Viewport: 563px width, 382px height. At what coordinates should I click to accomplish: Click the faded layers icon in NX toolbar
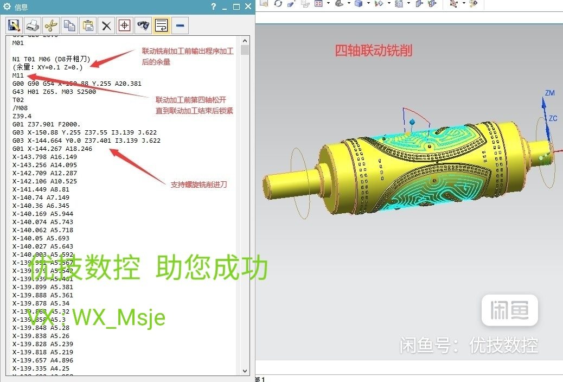[305, 3]
